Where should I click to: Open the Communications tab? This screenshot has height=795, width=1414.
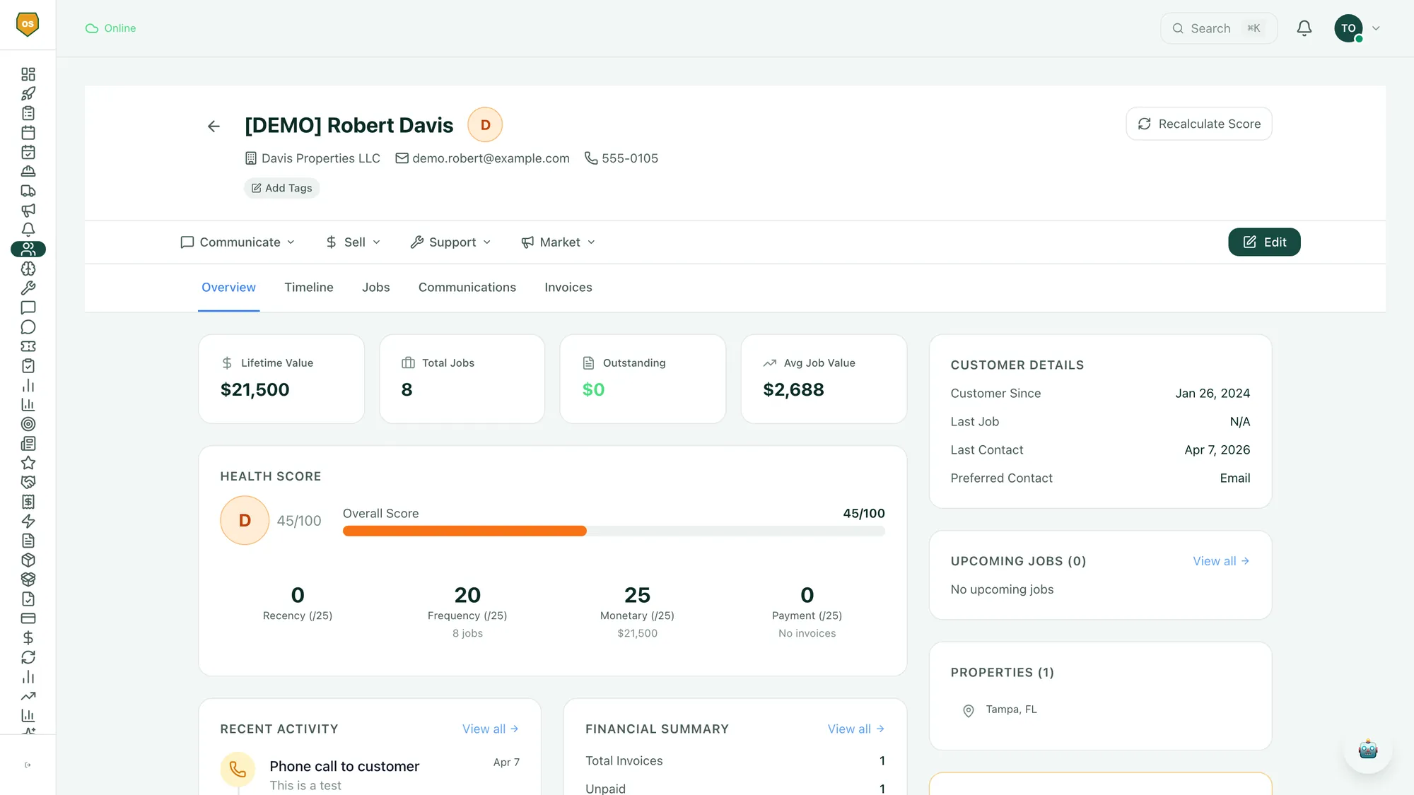467,288
